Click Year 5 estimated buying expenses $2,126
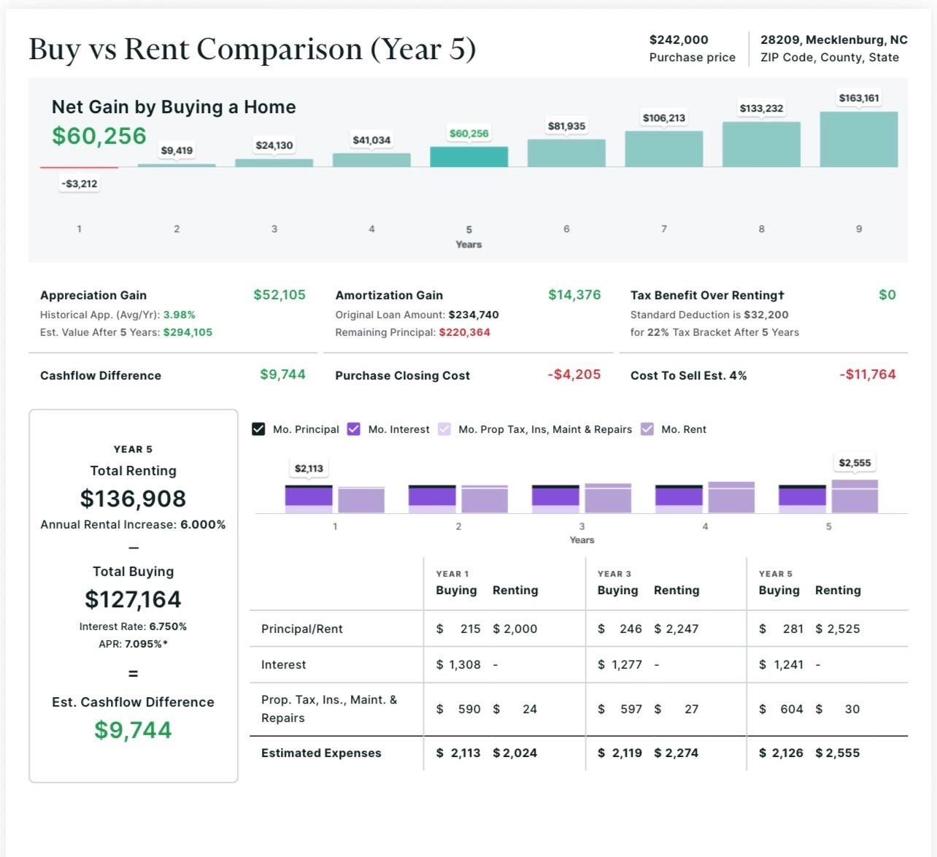This screenshot has width=937, height=857. (x=781, y=753)
